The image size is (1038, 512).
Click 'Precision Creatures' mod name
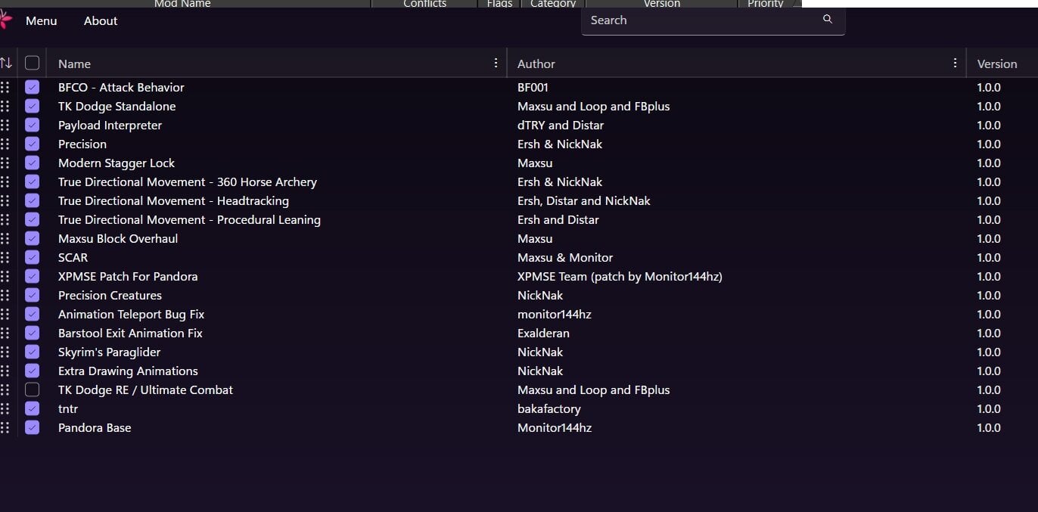click(110, 295)
